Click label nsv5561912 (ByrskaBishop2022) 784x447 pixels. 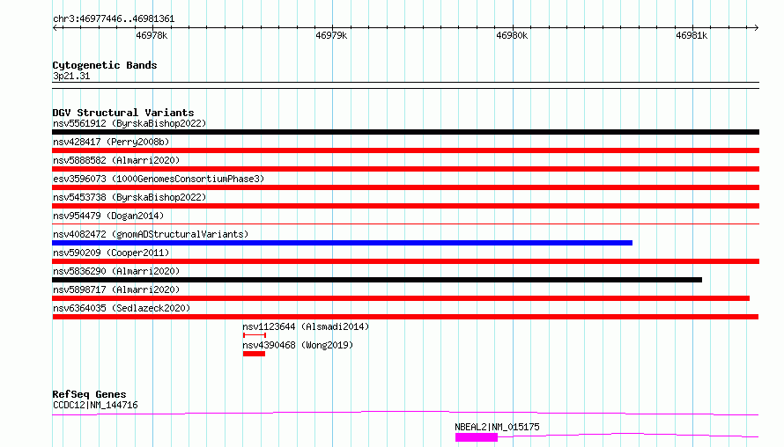pos(129,123)
